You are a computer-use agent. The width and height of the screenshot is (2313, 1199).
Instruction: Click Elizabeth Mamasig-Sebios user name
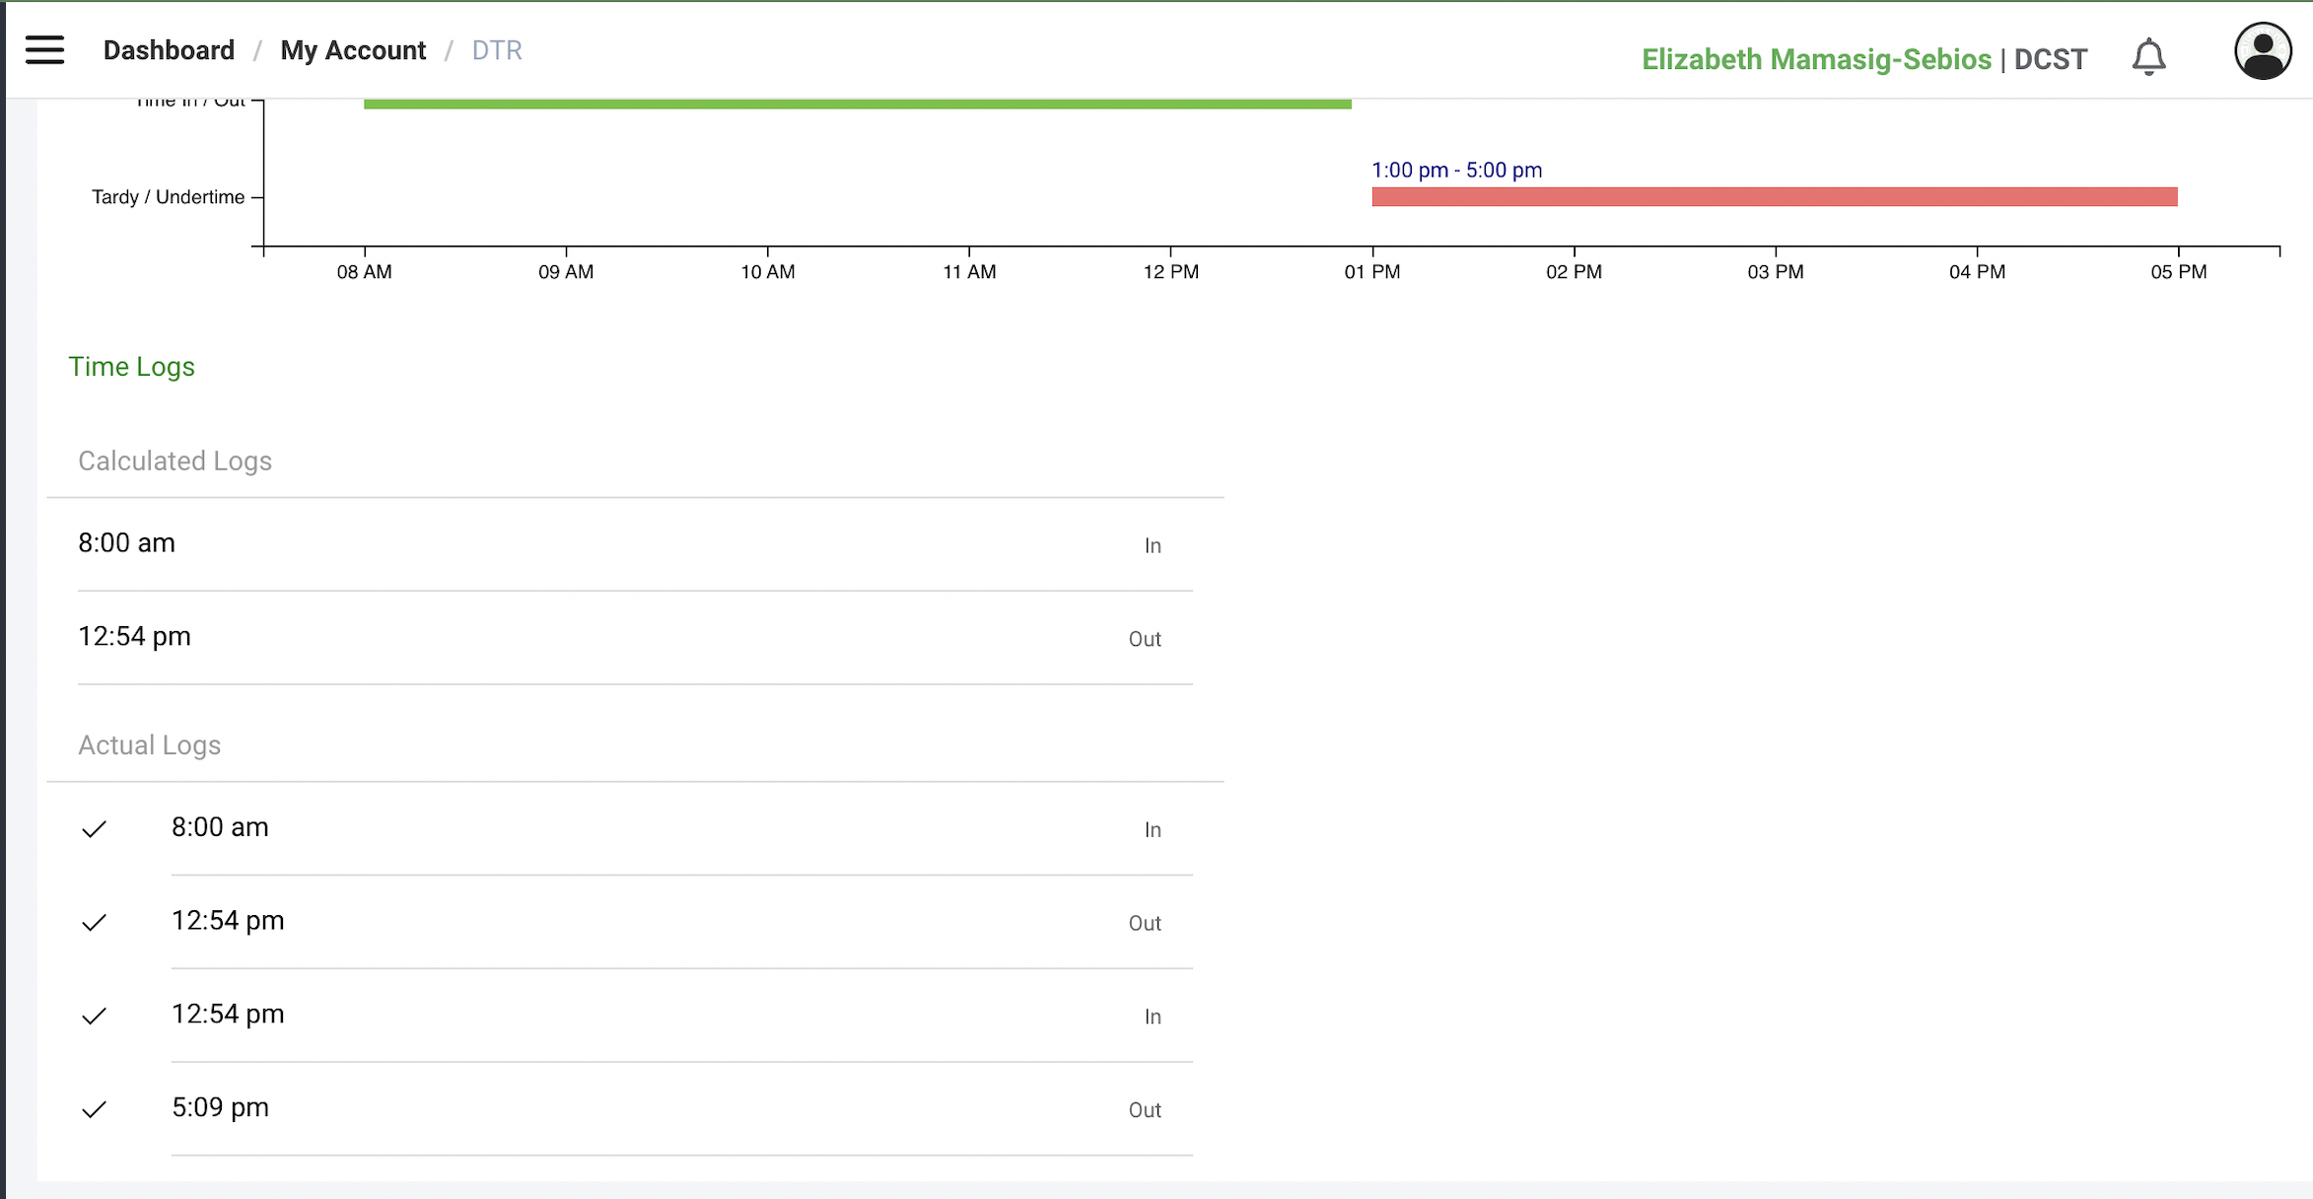(x=1816, y=59)
